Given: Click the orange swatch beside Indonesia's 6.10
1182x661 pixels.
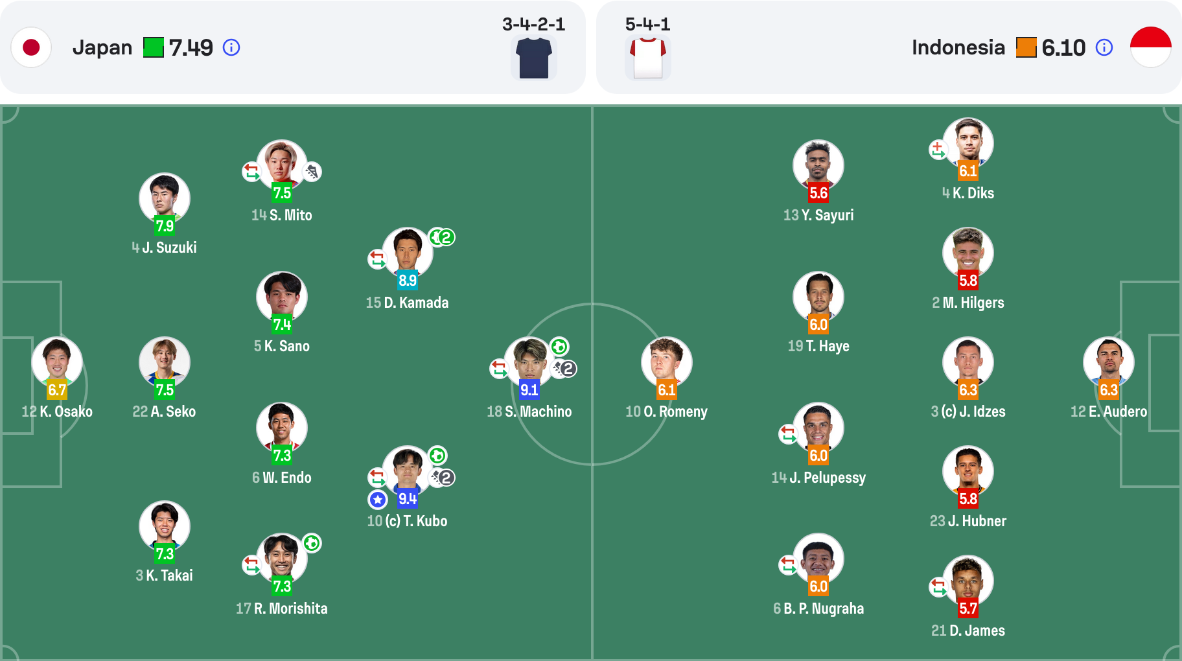Looking at the screenshot, I should [x=1026, y=47].
